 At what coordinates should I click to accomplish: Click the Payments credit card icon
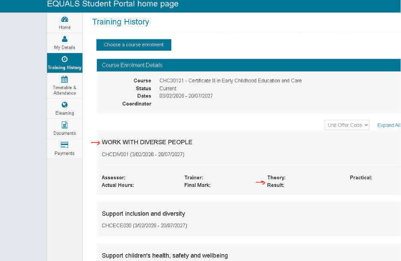(x=65, y=145)
